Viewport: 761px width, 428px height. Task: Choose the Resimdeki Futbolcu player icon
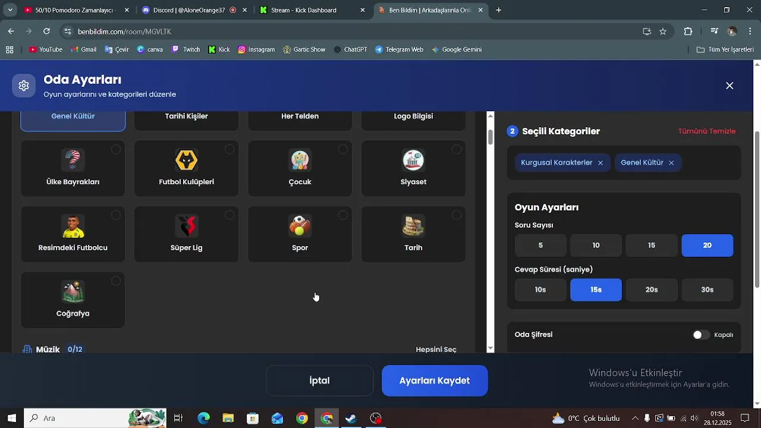point(73,226)
